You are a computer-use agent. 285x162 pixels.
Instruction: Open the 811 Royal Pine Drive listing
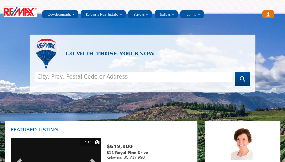coord(127,153)
